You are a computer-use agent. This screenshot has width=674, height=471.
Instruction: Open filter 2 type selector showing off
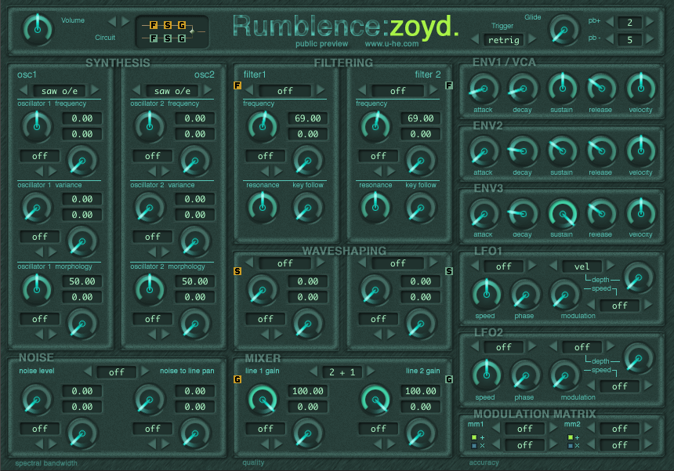[397, 91]
